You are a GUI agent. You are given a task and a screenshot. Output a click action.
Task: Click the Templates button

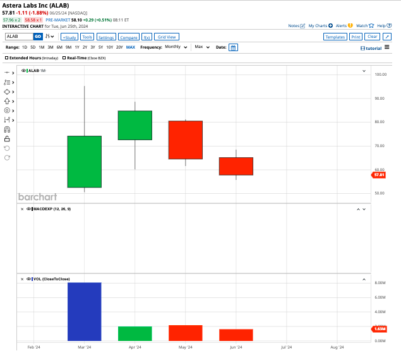click(334, 37)
